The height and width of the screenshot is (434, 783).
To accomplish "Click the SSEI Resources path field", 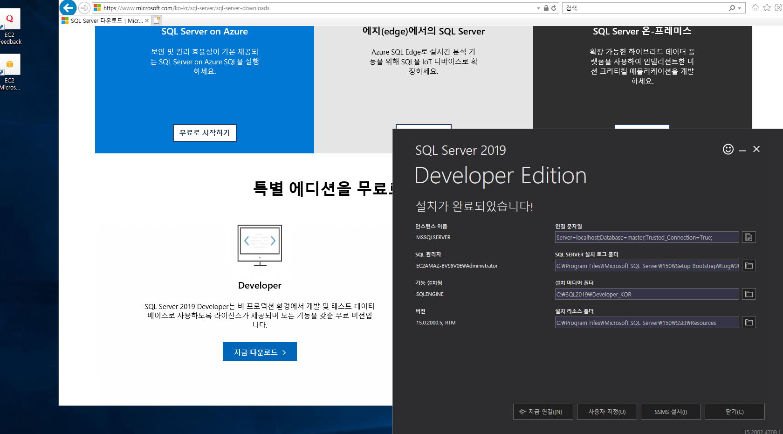I will [x=647, y=323].
